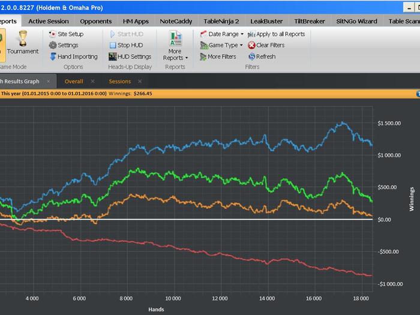Click the red graph line
The width and height of the screenshot is (420, 315).
[x=187, y=250]
